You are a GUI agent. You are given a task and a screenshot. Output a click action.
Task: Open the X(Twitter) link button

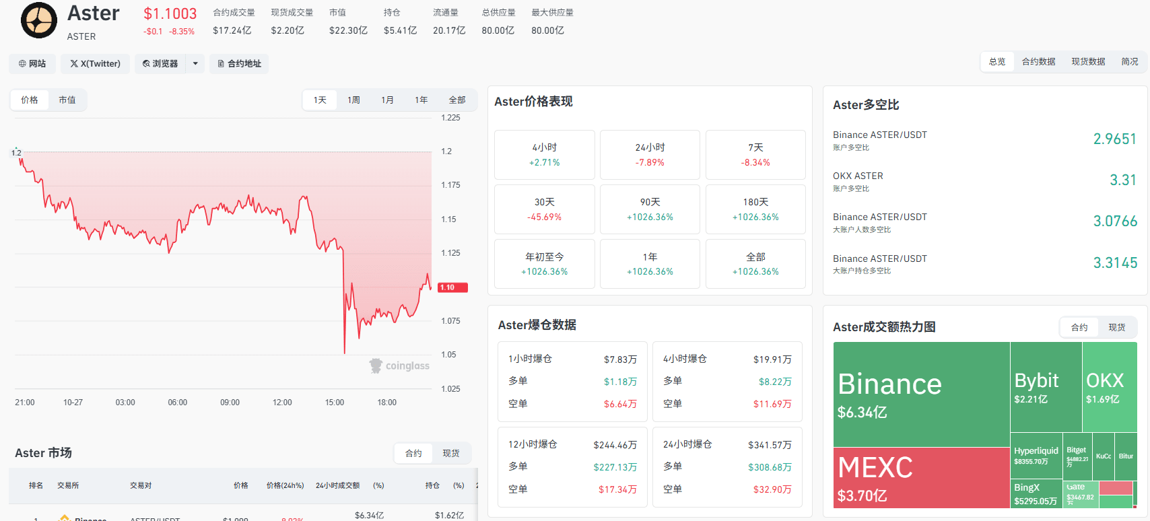96,63
